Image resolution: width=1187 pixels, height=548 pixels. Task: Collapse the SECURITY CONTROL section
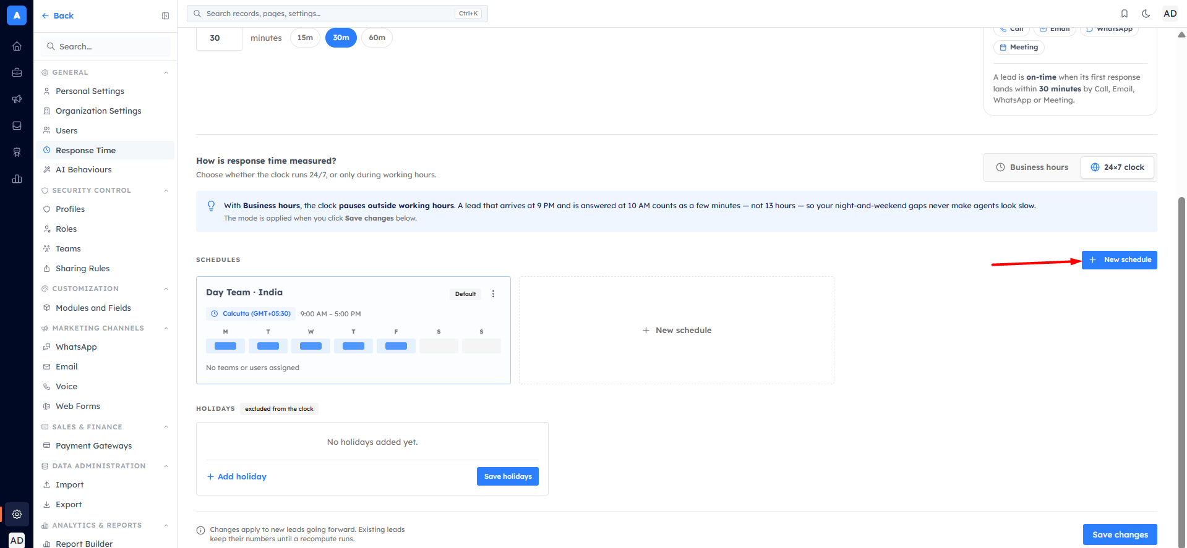[166, 190]
